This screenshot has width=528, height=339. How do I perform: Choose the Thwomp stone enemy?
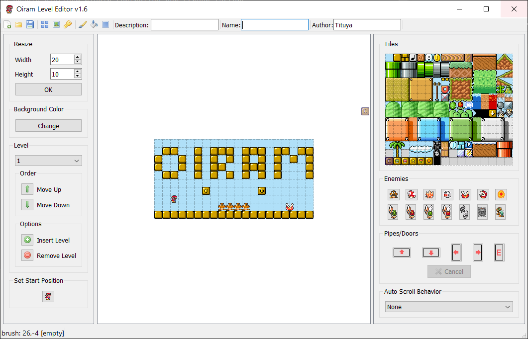[x=483, y=213]
